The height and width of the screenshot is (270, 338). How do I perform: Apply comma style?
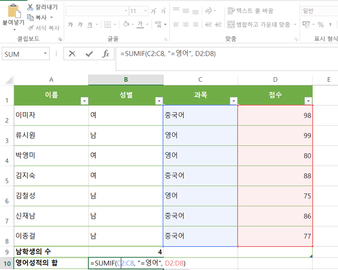point(330,25)
